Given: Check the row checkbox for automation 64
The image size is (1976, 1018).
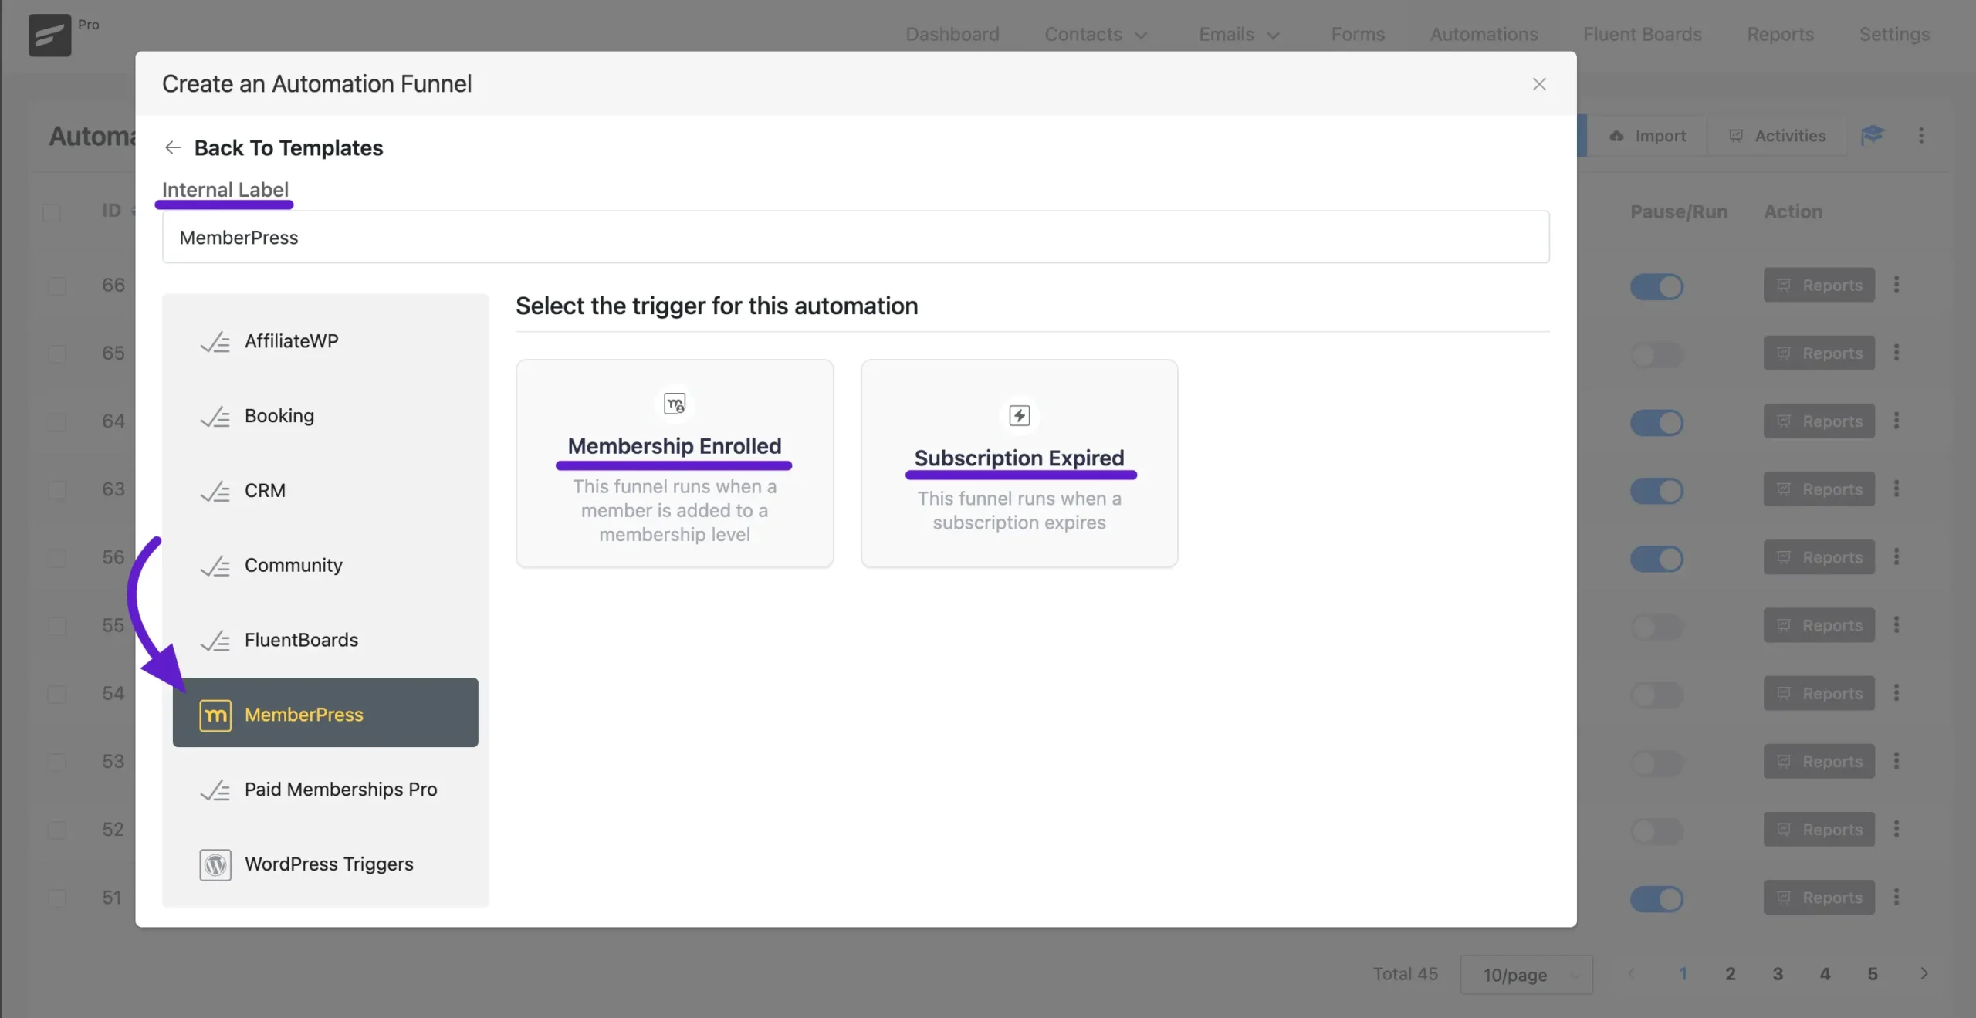Looking at the screenshot, I should click(56, 422).
